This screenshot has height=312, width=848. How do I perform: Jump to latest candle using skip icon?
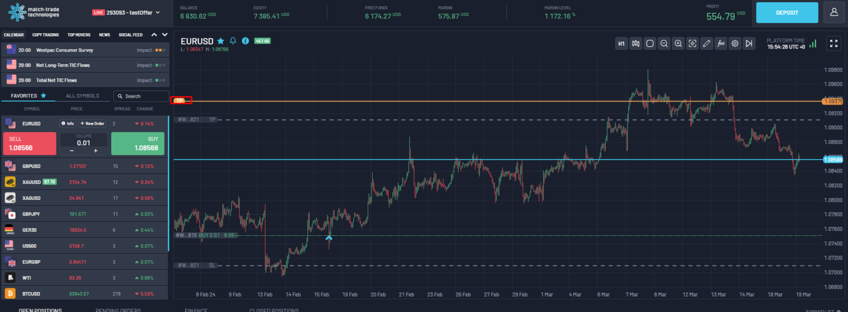pos(749,44)
